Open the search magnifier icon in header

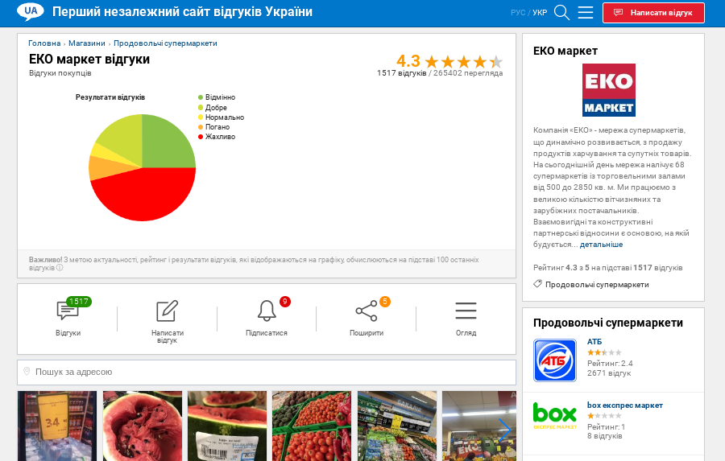pos(561,13)
